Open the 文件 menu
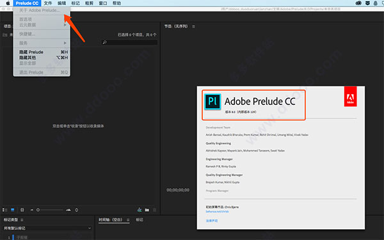The height and width of the screenshot is (240, 384). coord(48,3)
